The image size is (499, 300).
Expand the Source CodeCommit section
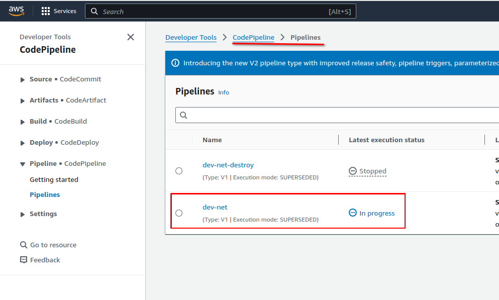pyautogui.click(x=22, y=79)
